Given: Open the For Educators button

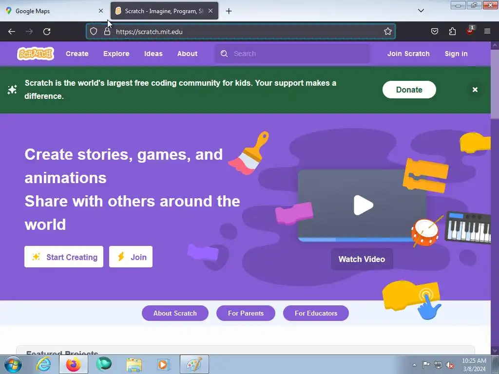Looking at the screenshot, I should tap(316, 313).
